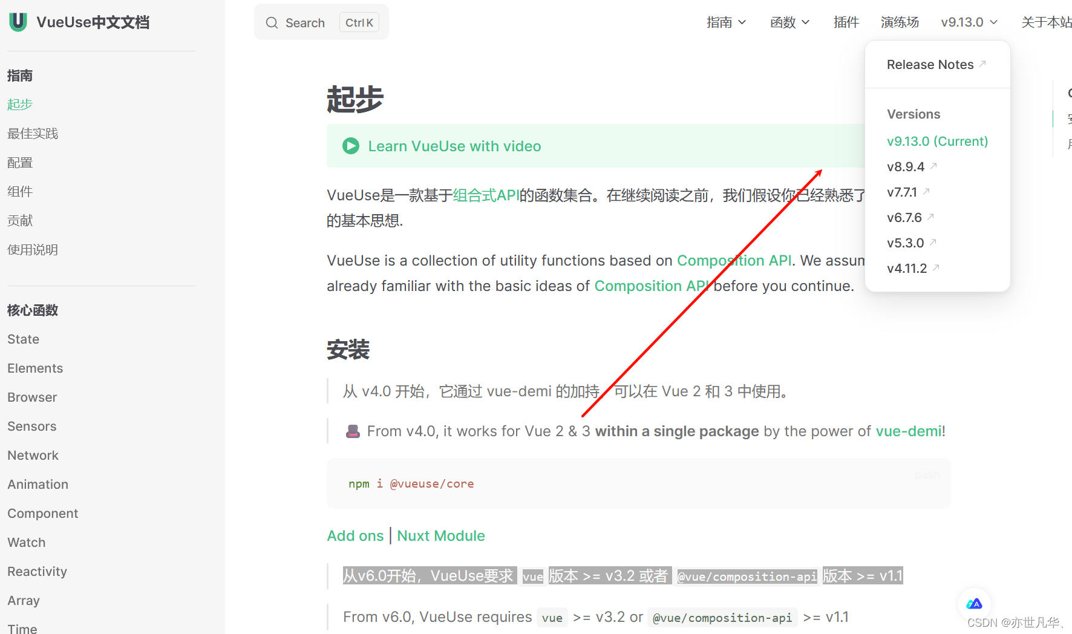Open the Browser functions category
1072x634 pixels.
[x=32, y=397]
